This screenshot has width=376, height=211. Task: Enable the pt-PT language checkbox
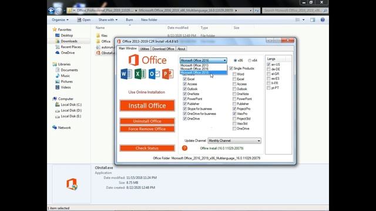268,88
